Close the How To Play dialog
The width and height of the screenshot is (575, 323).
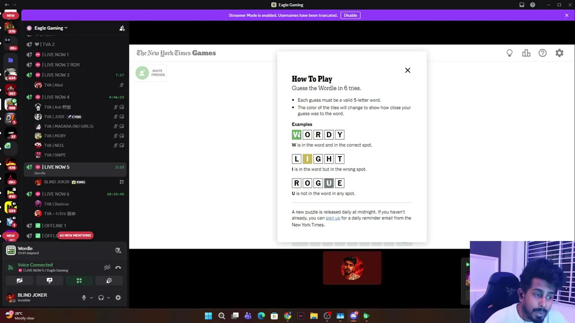point(407,70)
